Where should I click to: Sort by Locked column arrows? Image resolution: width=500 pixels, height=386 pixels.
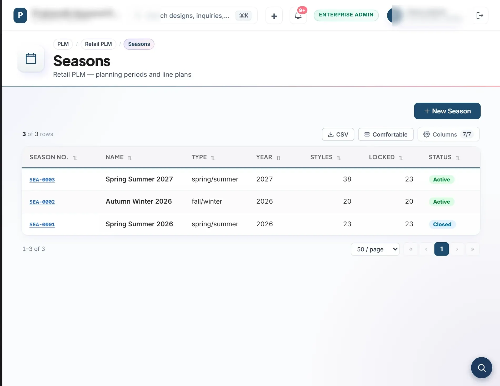401,158
